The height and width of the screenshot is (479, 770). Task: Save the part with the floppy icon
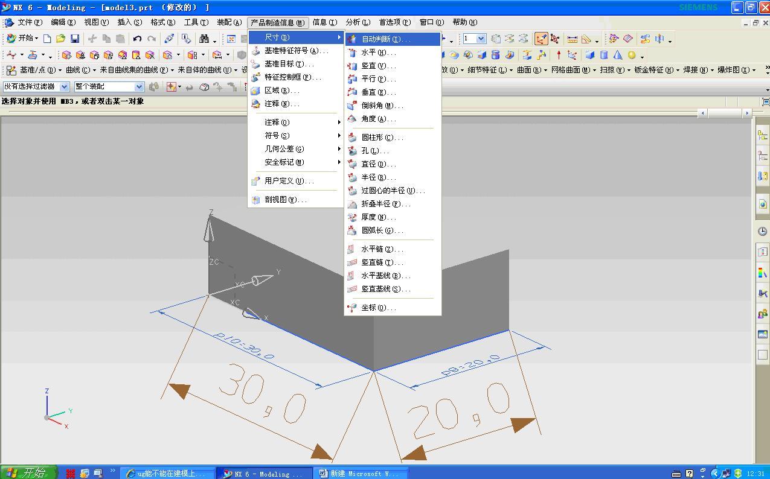tap(75, 39)
